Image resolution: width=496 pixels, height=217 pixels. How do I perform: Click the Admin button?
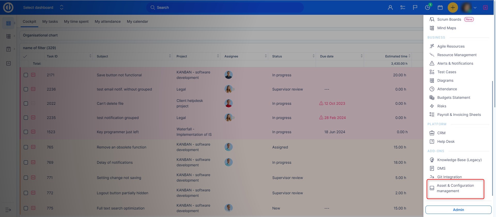(x=458, y=210)
